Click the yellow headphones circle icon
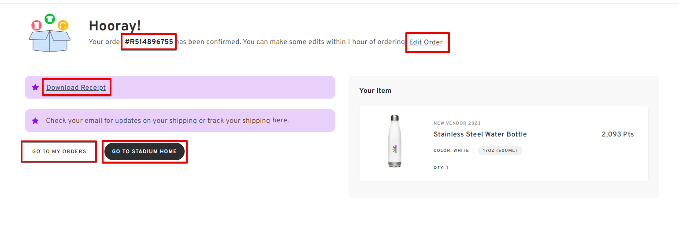The image size is (679, 236). coord(63,25)
